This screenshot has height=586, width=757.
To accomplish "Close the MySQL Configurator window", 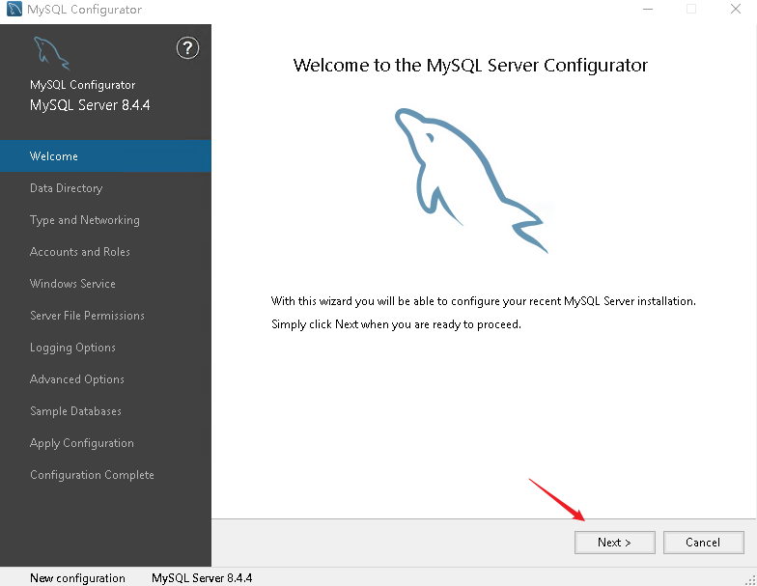I will click(736, 10).
